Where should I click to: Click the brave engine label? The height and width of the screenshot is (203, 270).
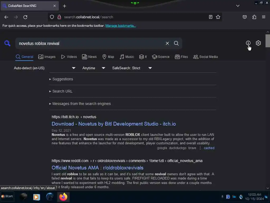pyautogui.click(x=192, y=148)
